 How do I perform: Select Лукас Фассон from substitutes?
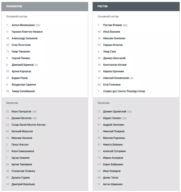[20, 145]
